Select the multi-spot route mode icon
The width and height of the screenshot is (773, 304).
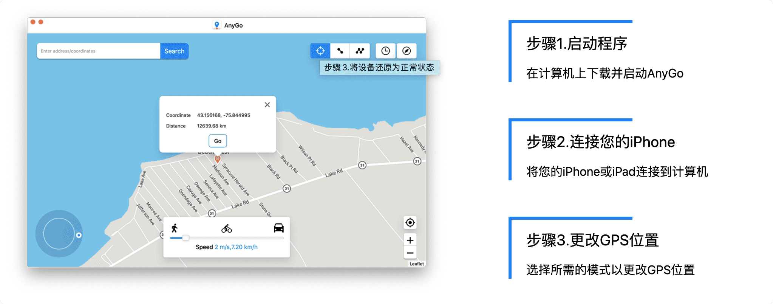pos(360,51)
